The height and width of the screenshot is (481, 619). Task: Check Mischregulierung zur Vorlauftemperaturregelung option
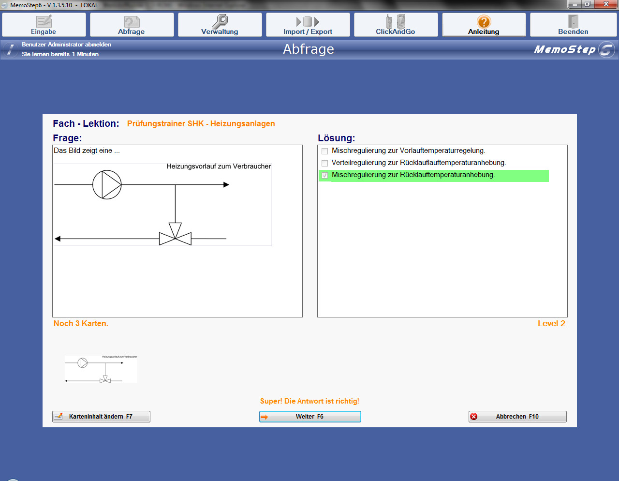coord(325,151)
